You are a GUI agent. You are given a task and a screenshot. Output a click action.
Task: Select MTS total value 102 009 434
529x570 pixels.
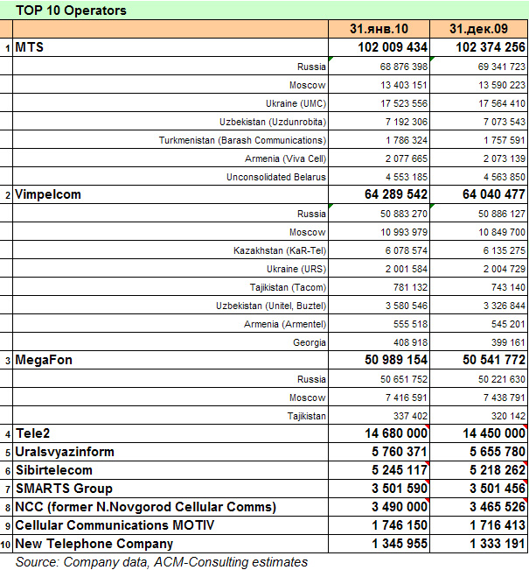tap(393, 47)
